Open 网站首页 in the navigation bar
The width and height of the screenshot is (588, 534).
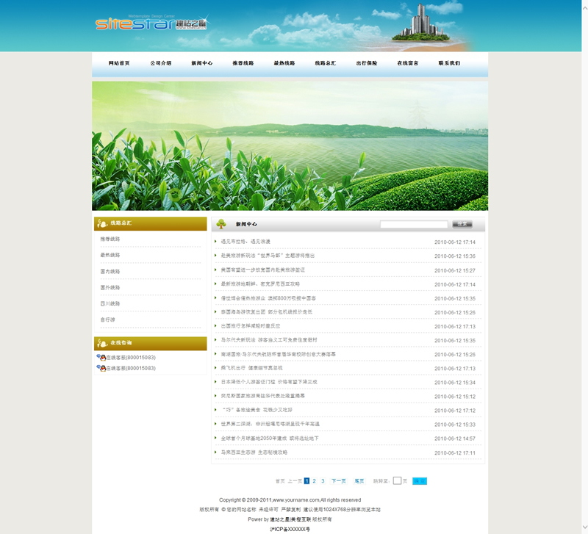[119, 63]
